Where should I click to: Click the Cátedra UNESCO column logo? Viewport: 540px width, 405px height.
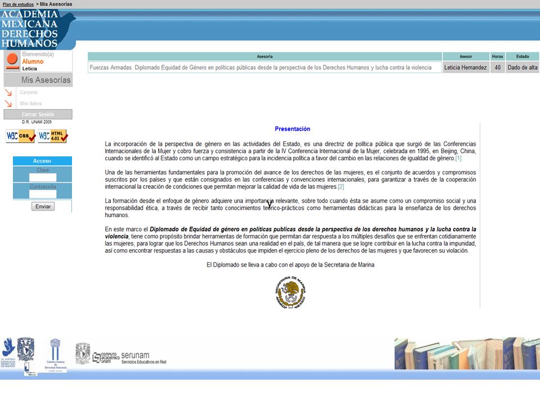pyautogui.click(x=55, y=355)
